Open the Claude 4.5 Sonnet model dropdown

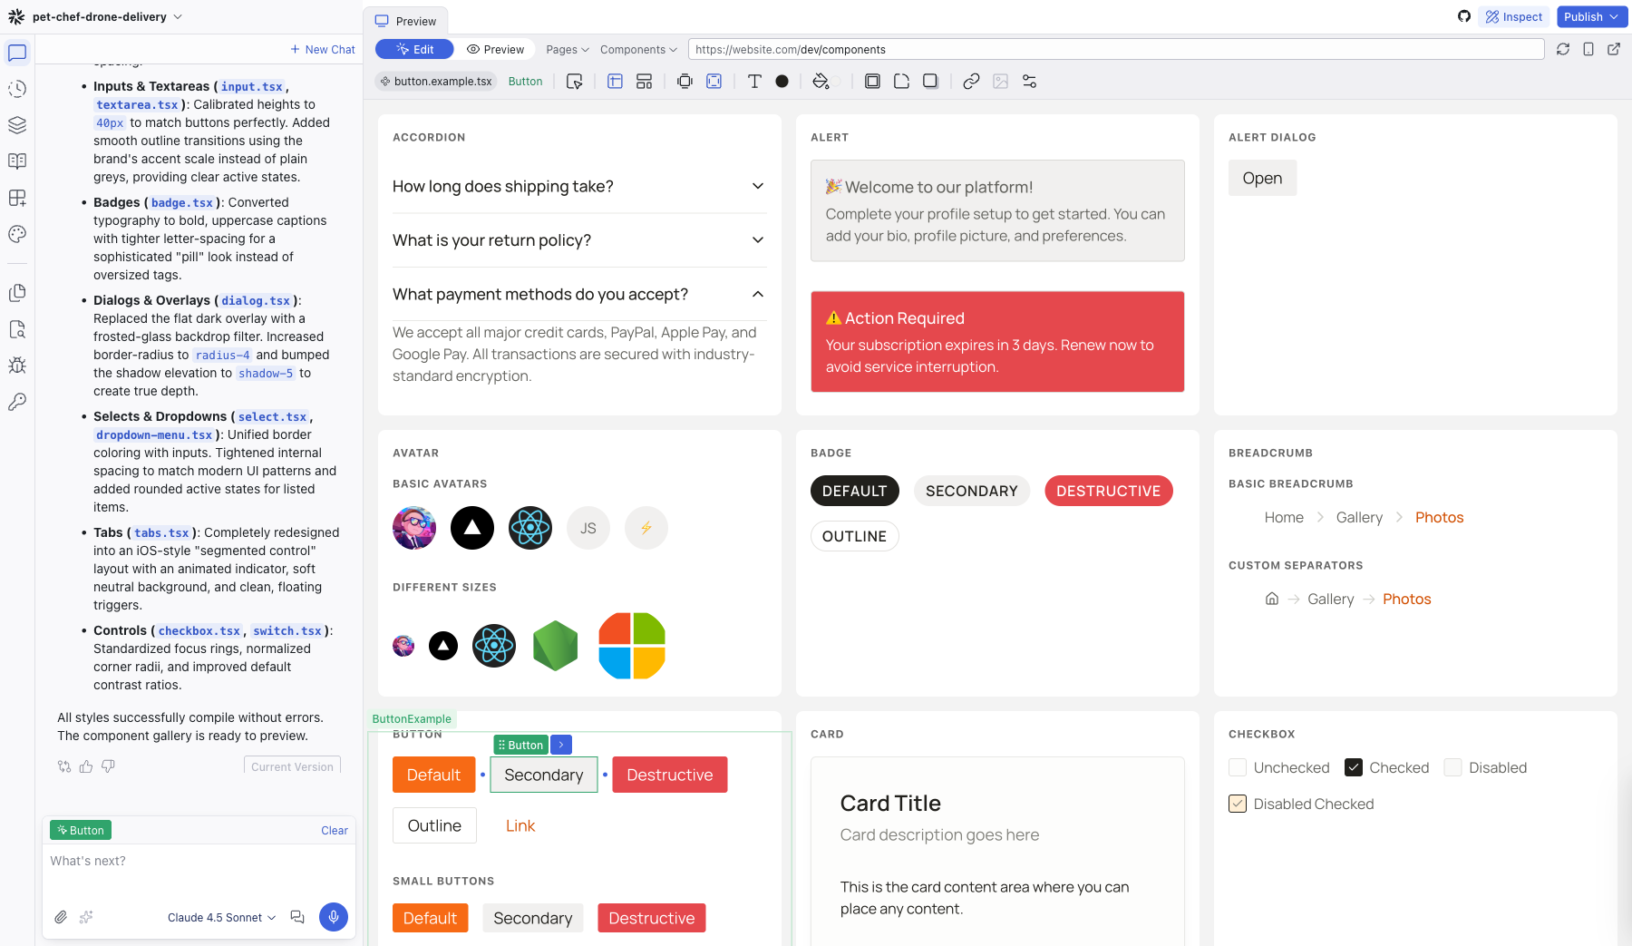coord(221,918)
